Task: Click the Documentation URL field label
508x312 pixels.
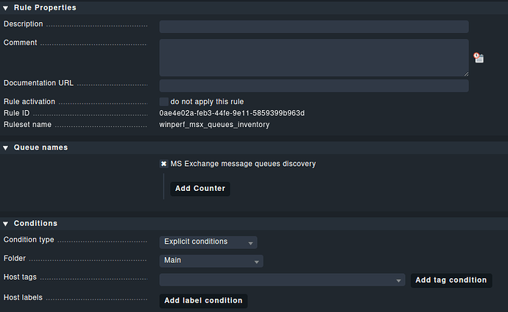Action: coord(38,84)
